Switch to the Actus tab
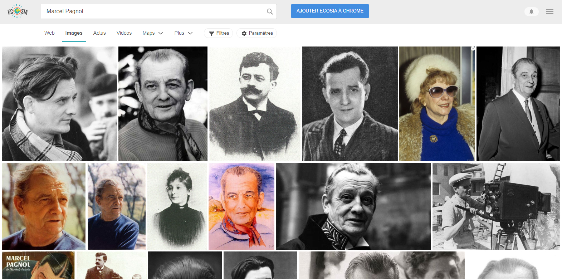The width and height of the screenshot is (562, 279). coord(99,33)
